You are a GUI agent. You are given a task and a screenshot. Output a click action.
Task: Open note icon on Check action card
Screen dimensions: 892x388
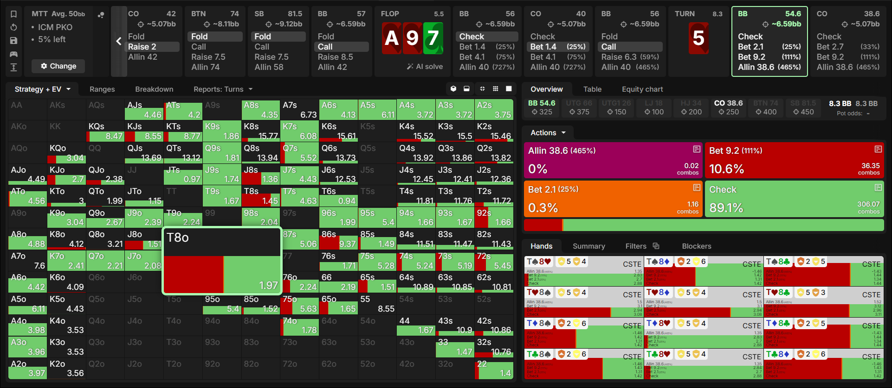[878, 188]
